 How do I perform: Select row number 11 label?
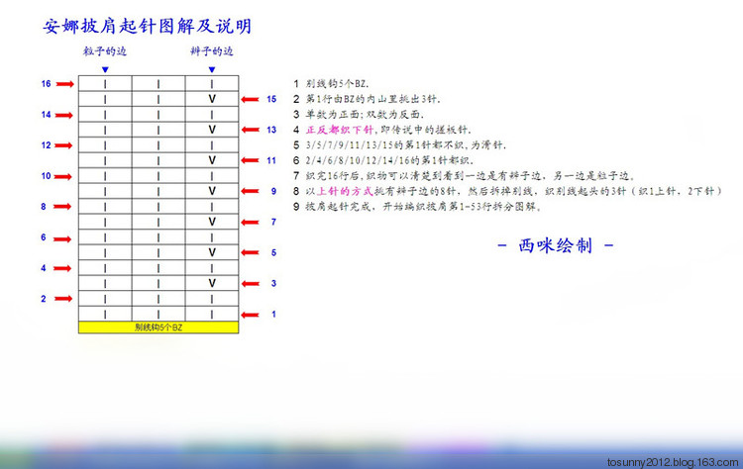(271, 160)
